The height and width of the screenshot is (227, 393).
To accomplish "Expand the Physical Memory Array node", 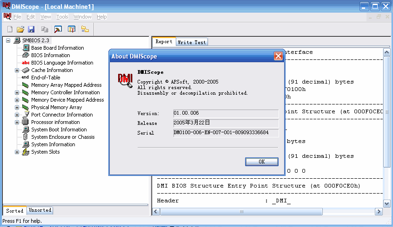I will (17, 107).
